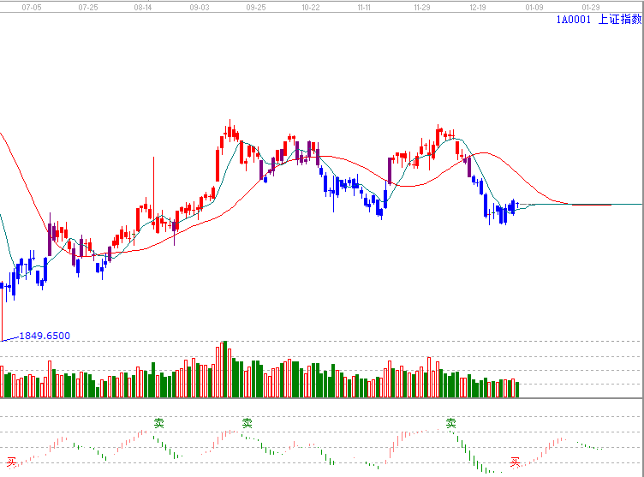Select the 01-09 date marker
This screenshot has width=644, height=477.
tap(534, 6)
